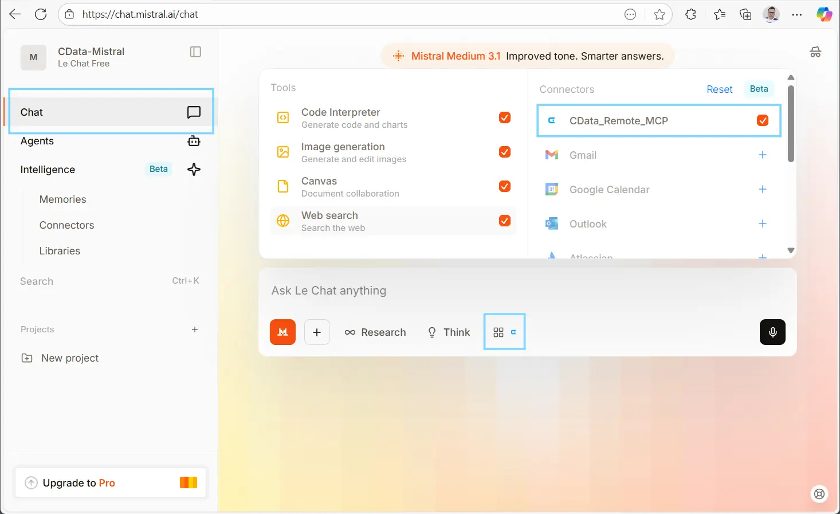Click the plus attachment button in chat bar
The image size is (840, 514).
point(317,332)
